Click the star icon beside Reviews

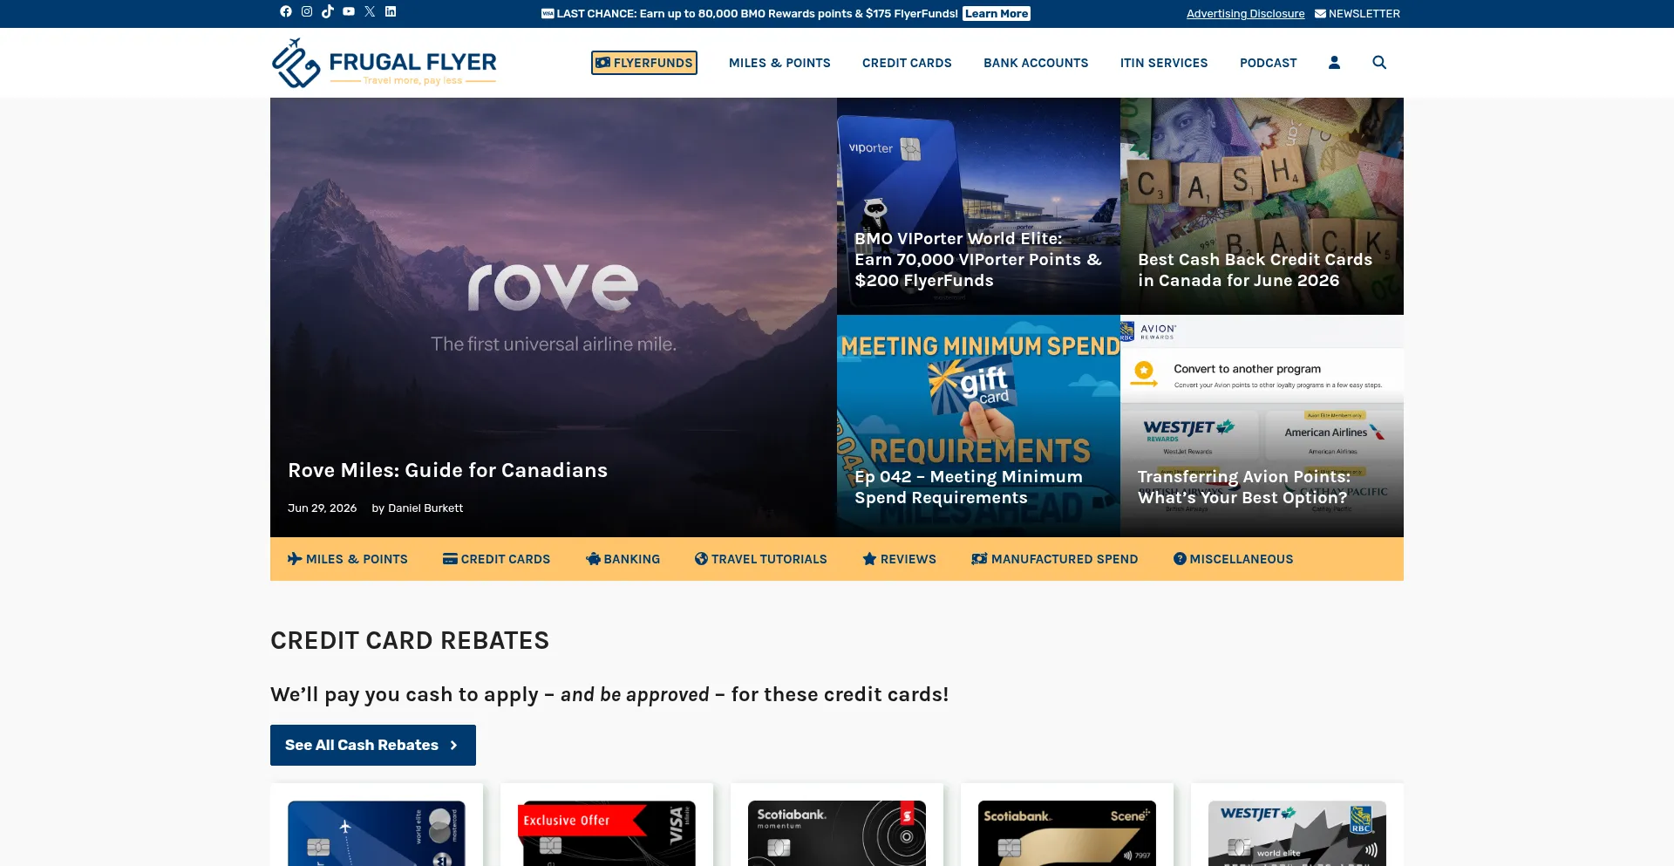(x=869, y=559)
